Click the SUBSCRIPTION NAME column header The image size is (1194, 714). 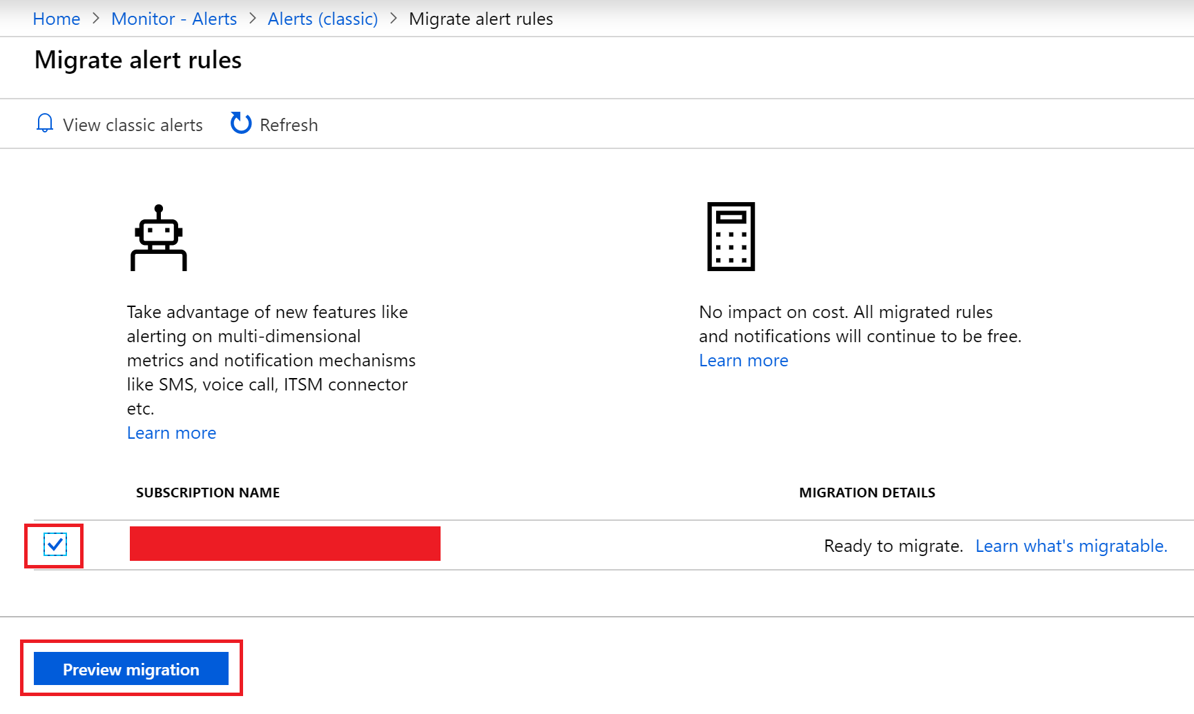pyautogui.click(x=208, y=493)
